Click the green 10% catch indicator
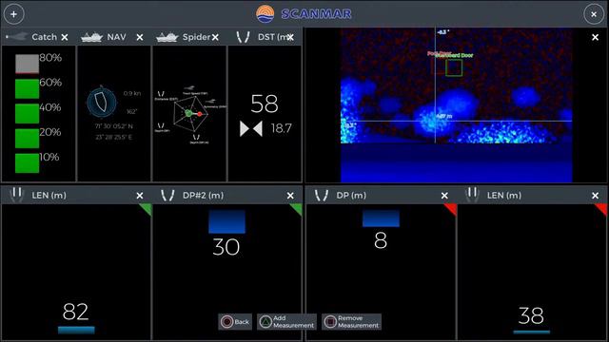The height and width of the screenshot is (342, 609). coord(27,163)
